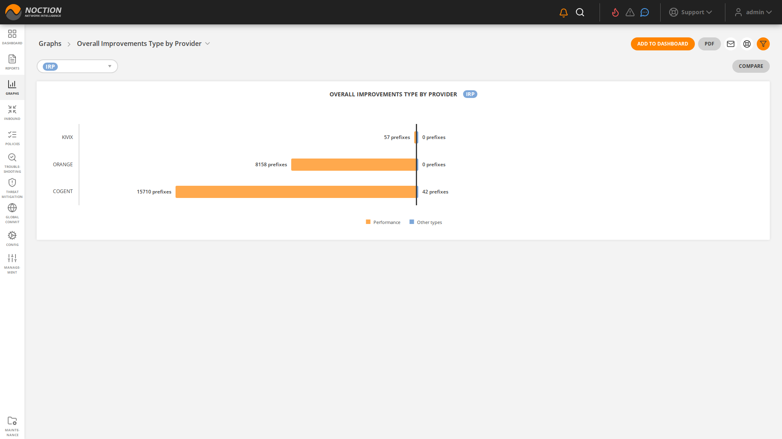
Task: Click the orange Performance bar for COGENT
Action: tap(296, 191)
